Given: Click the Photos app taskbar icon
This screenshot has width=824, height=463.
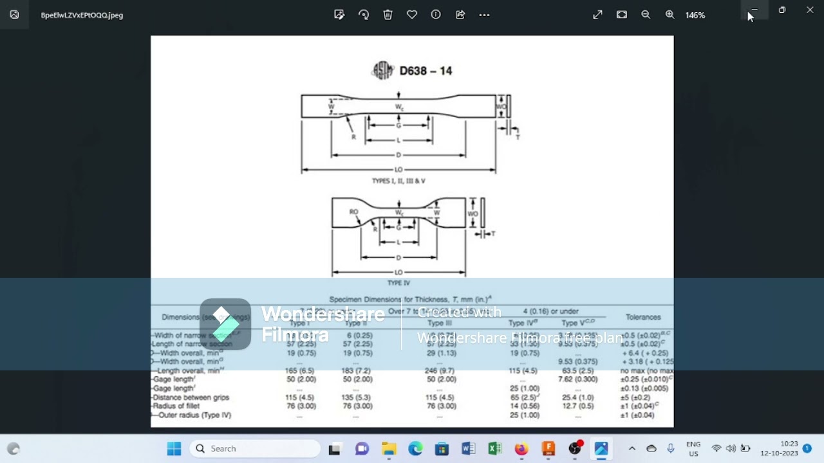Looking at the screenshot, I should pyautogui.click(x=601, y=449).
